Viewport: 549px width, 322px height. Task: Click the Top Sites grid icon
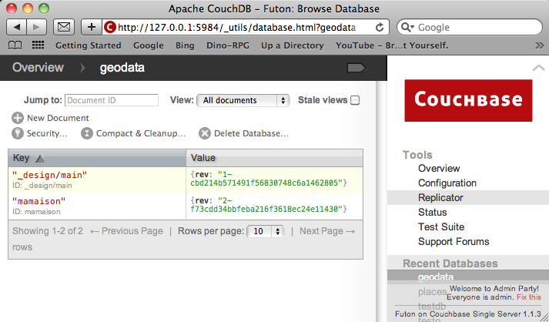pos(37,45)
